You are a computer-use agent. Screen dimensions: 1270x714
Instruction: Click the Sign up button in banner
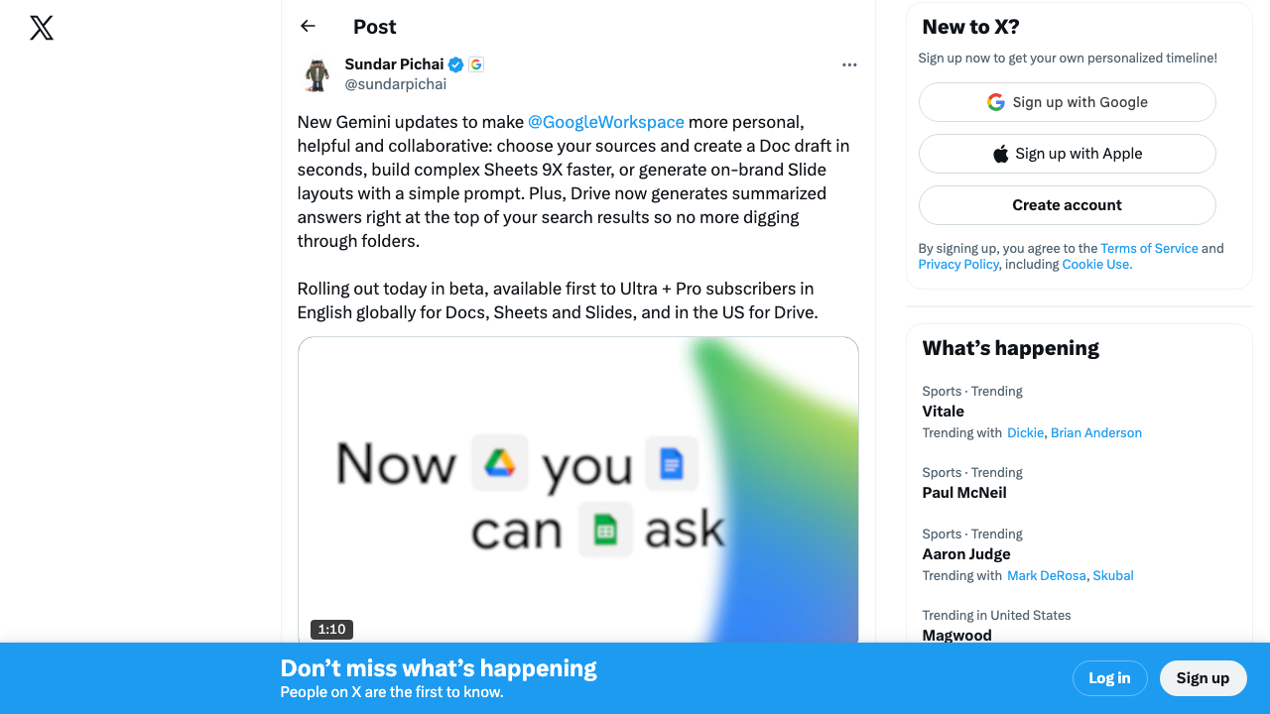(1203, 678)
